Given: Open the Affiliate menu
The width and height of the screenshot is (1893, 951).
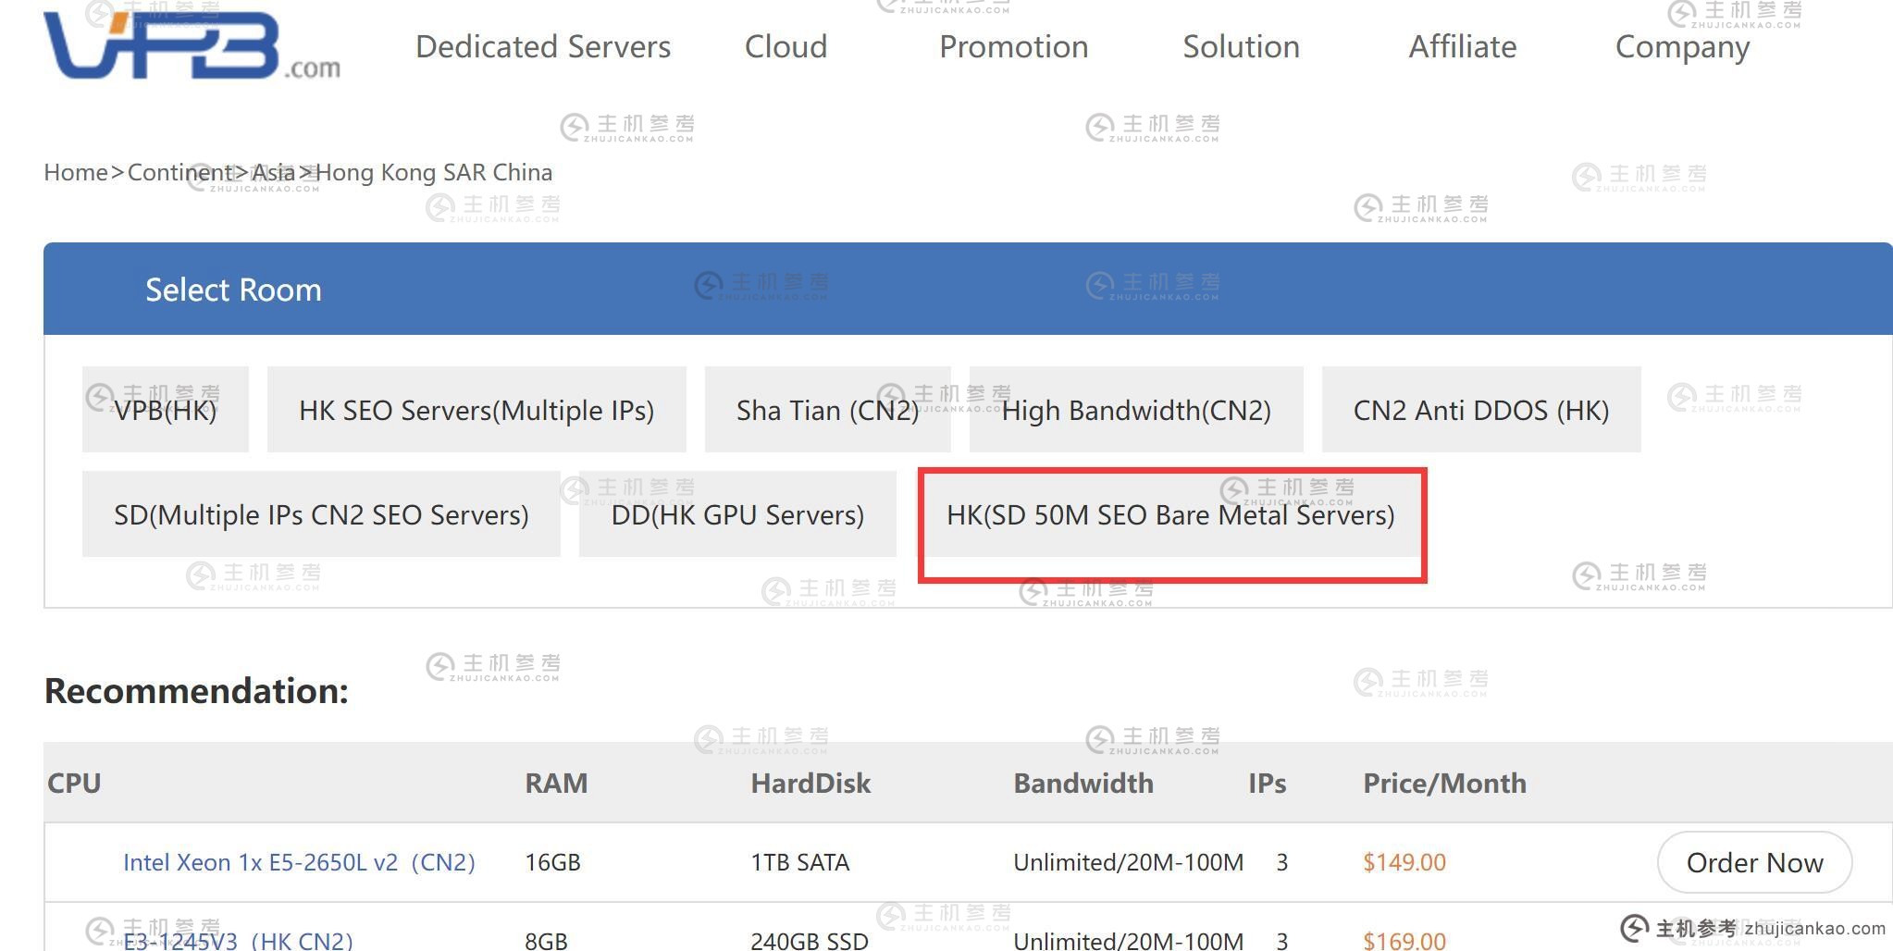Looking at the screenshot, I should (1463, 46).
